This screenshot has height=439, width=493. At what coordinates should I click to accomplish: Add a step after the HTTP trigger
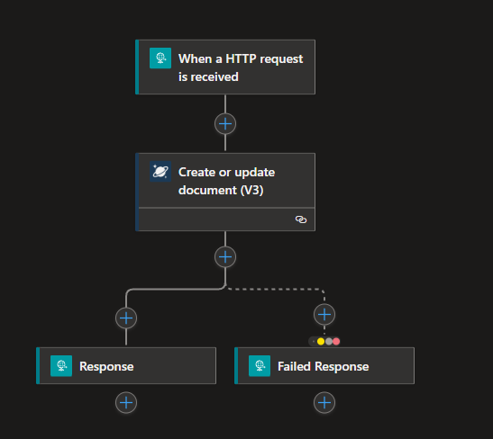click(225, 124)
